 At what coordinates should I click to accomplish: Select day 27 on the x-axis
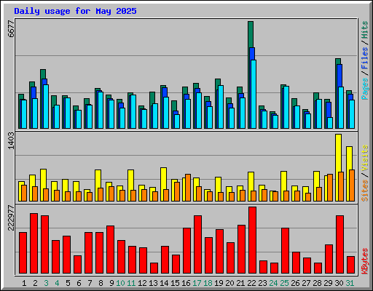coord(306,283)
